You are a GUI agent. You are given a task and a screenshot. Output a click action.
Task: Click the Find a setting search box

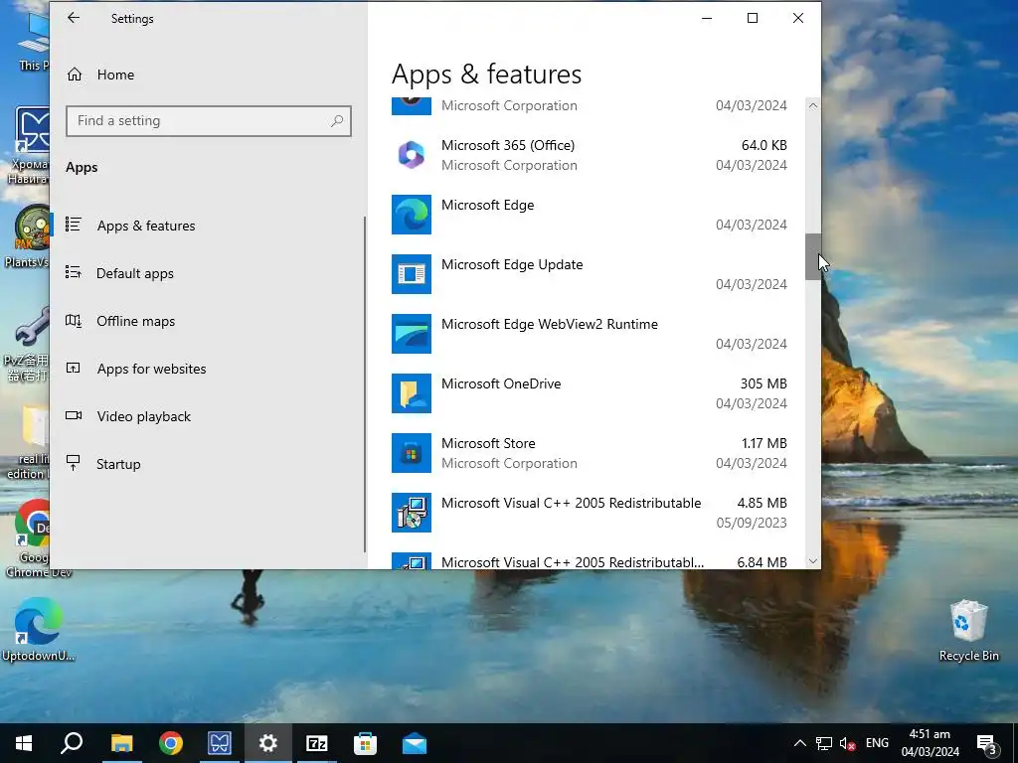[209, 120]
